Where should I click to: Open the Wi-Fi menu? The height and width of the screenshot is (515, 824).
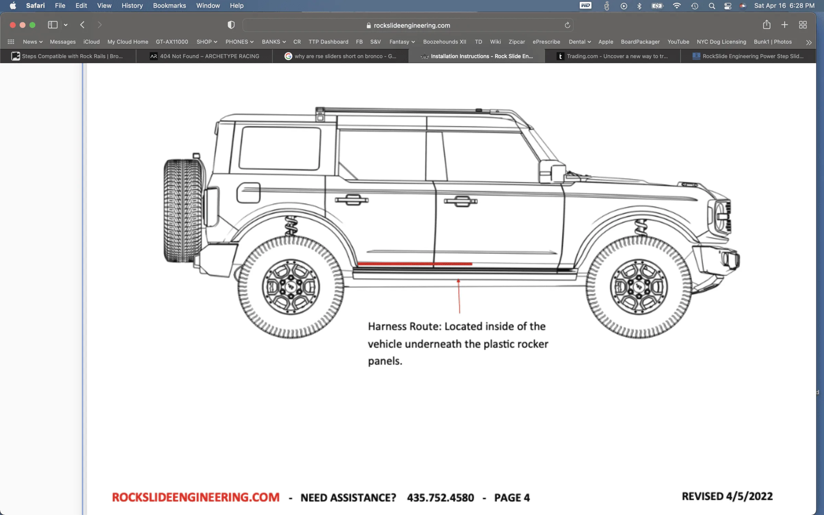677,5
